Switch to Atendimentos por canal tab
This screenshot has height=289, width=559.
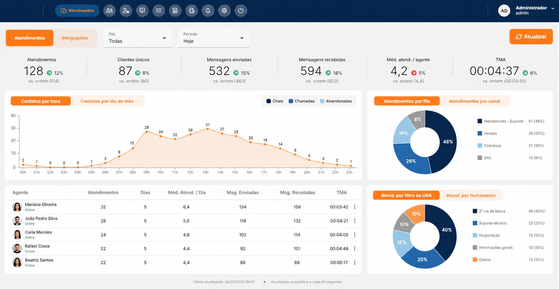pos(474,101)
